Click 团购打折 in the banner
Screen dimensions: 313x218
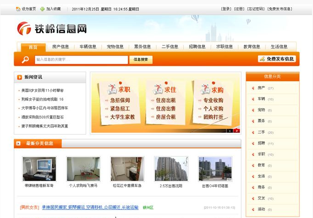213,117
